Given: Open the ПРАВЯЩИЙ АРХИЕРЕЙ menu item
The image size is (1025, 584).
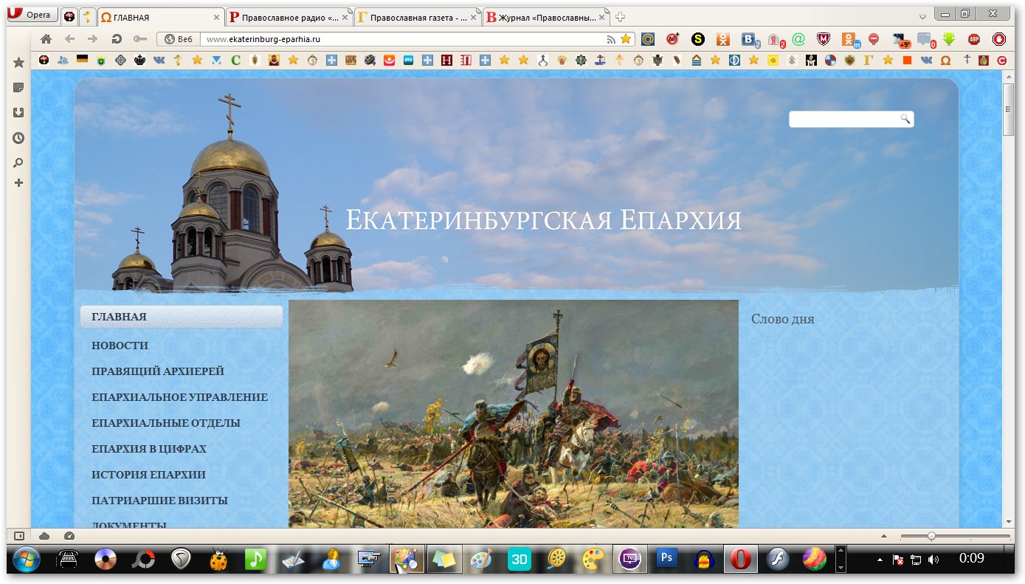Looking at the screenshot, I should pyautogui.click(x=158, y=371).
